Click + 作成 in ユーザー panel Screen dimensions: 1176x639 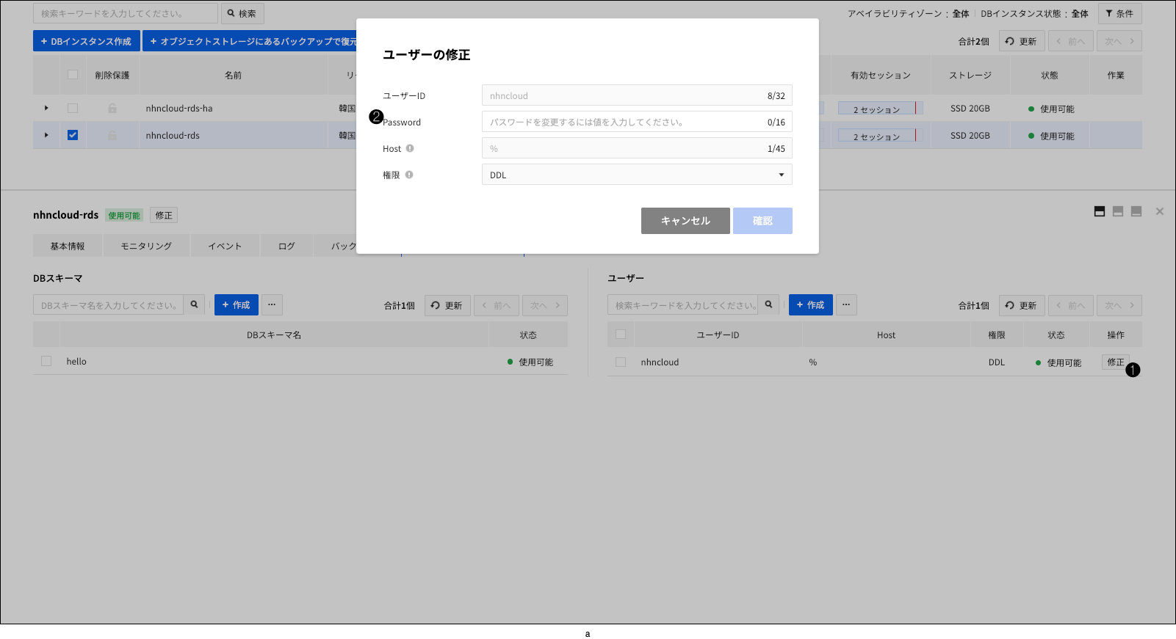pos(811,304)
